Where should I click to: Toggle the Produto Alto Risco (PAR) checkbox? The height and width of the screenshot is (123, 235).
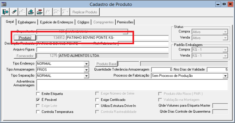(x=160, y=94)
